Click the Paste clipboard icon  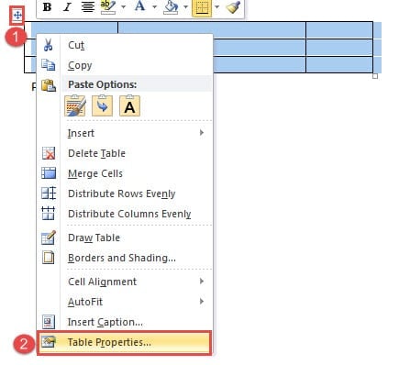click(x=49, y=85)
